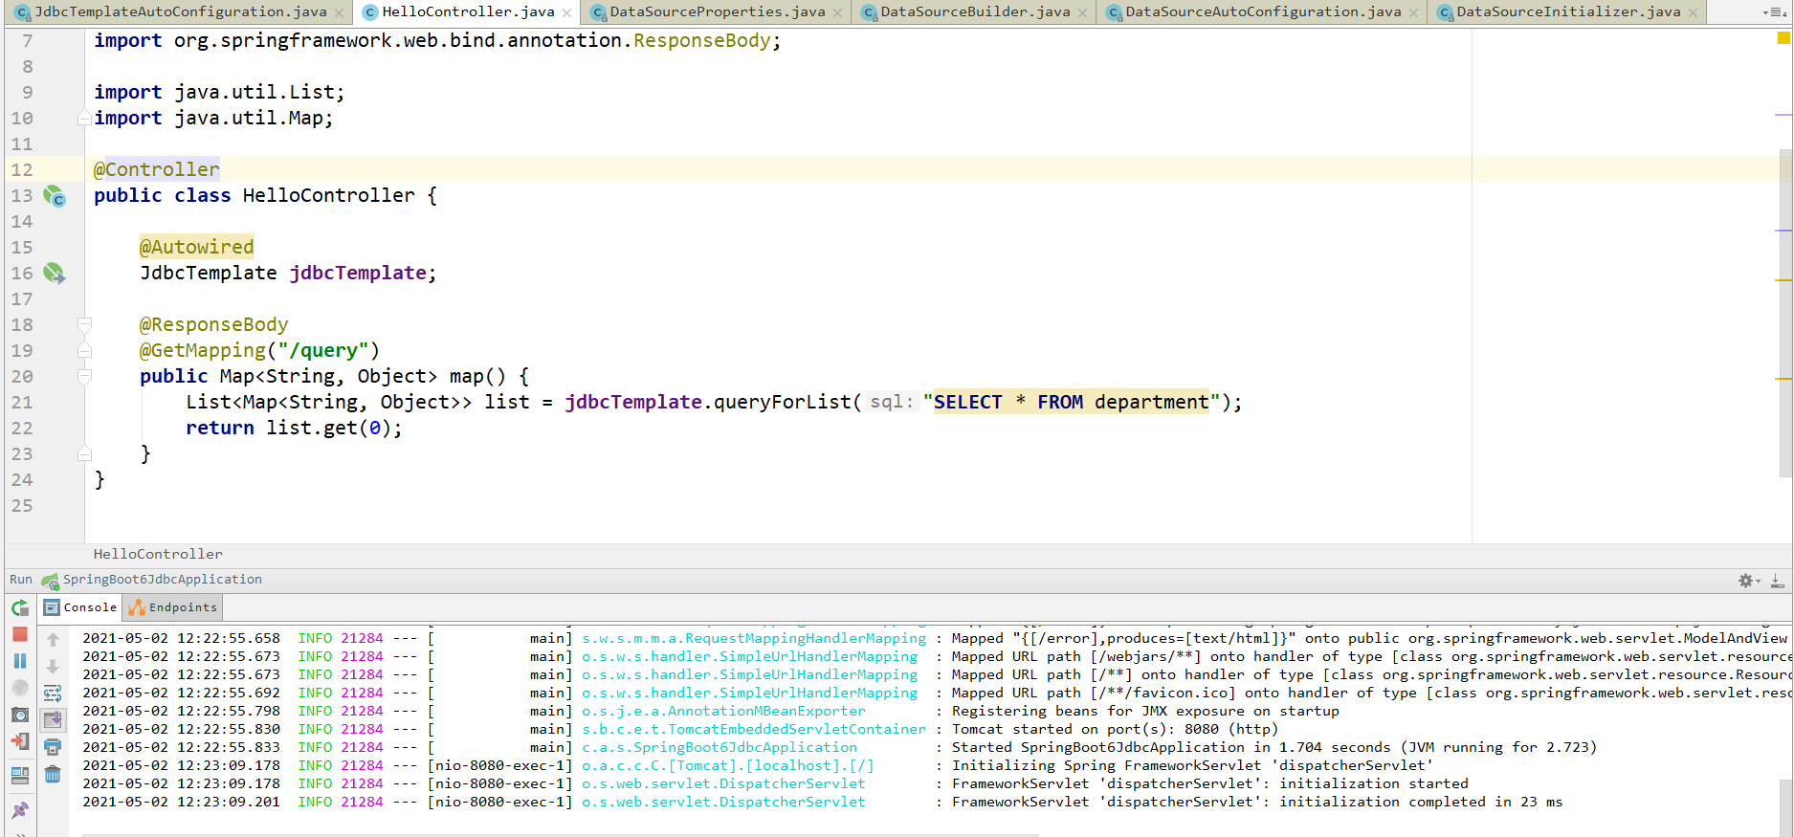Viewport: 1794px width, 837px height.
Task: Click the console horizontal scrollbar
Action: (560, 834)
